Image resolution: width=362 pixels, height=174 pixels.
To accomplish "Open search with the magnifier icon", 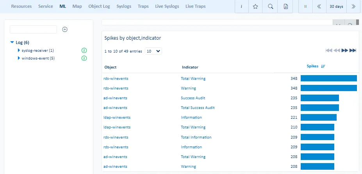I will 271,7.
